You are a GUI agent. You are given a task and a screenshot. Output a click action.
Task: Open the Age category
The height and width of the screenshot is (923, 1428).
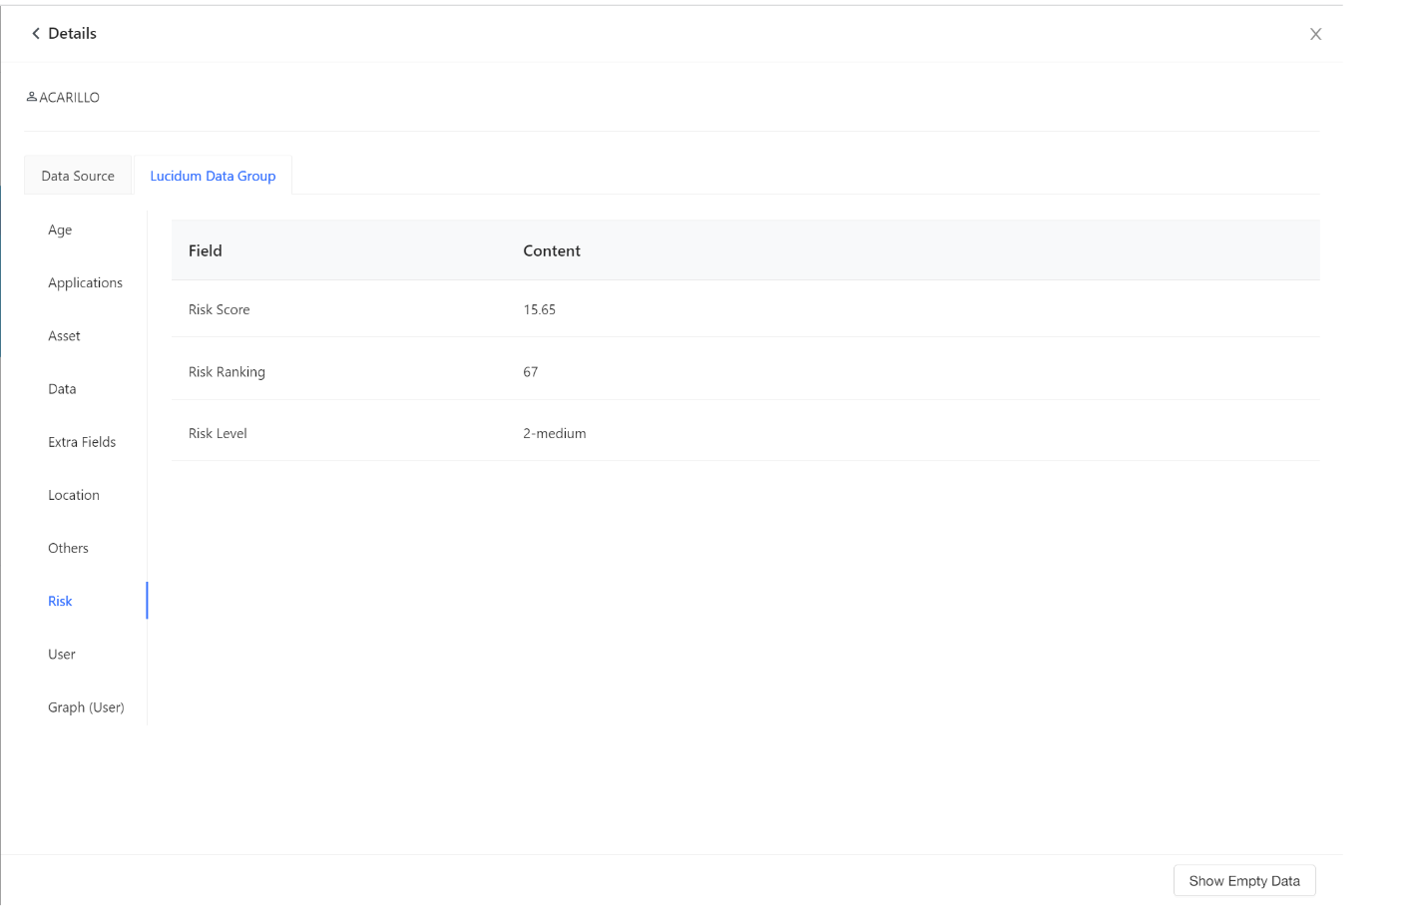(x=60, y=230)
